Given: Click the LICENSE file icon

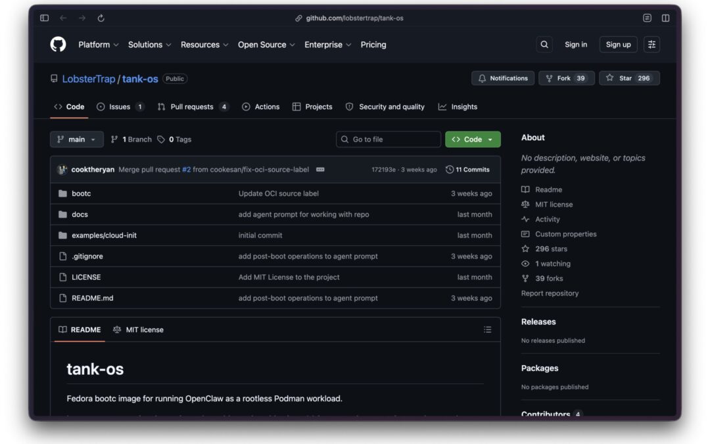Looking at the screenshot, I should coord(63,278).
